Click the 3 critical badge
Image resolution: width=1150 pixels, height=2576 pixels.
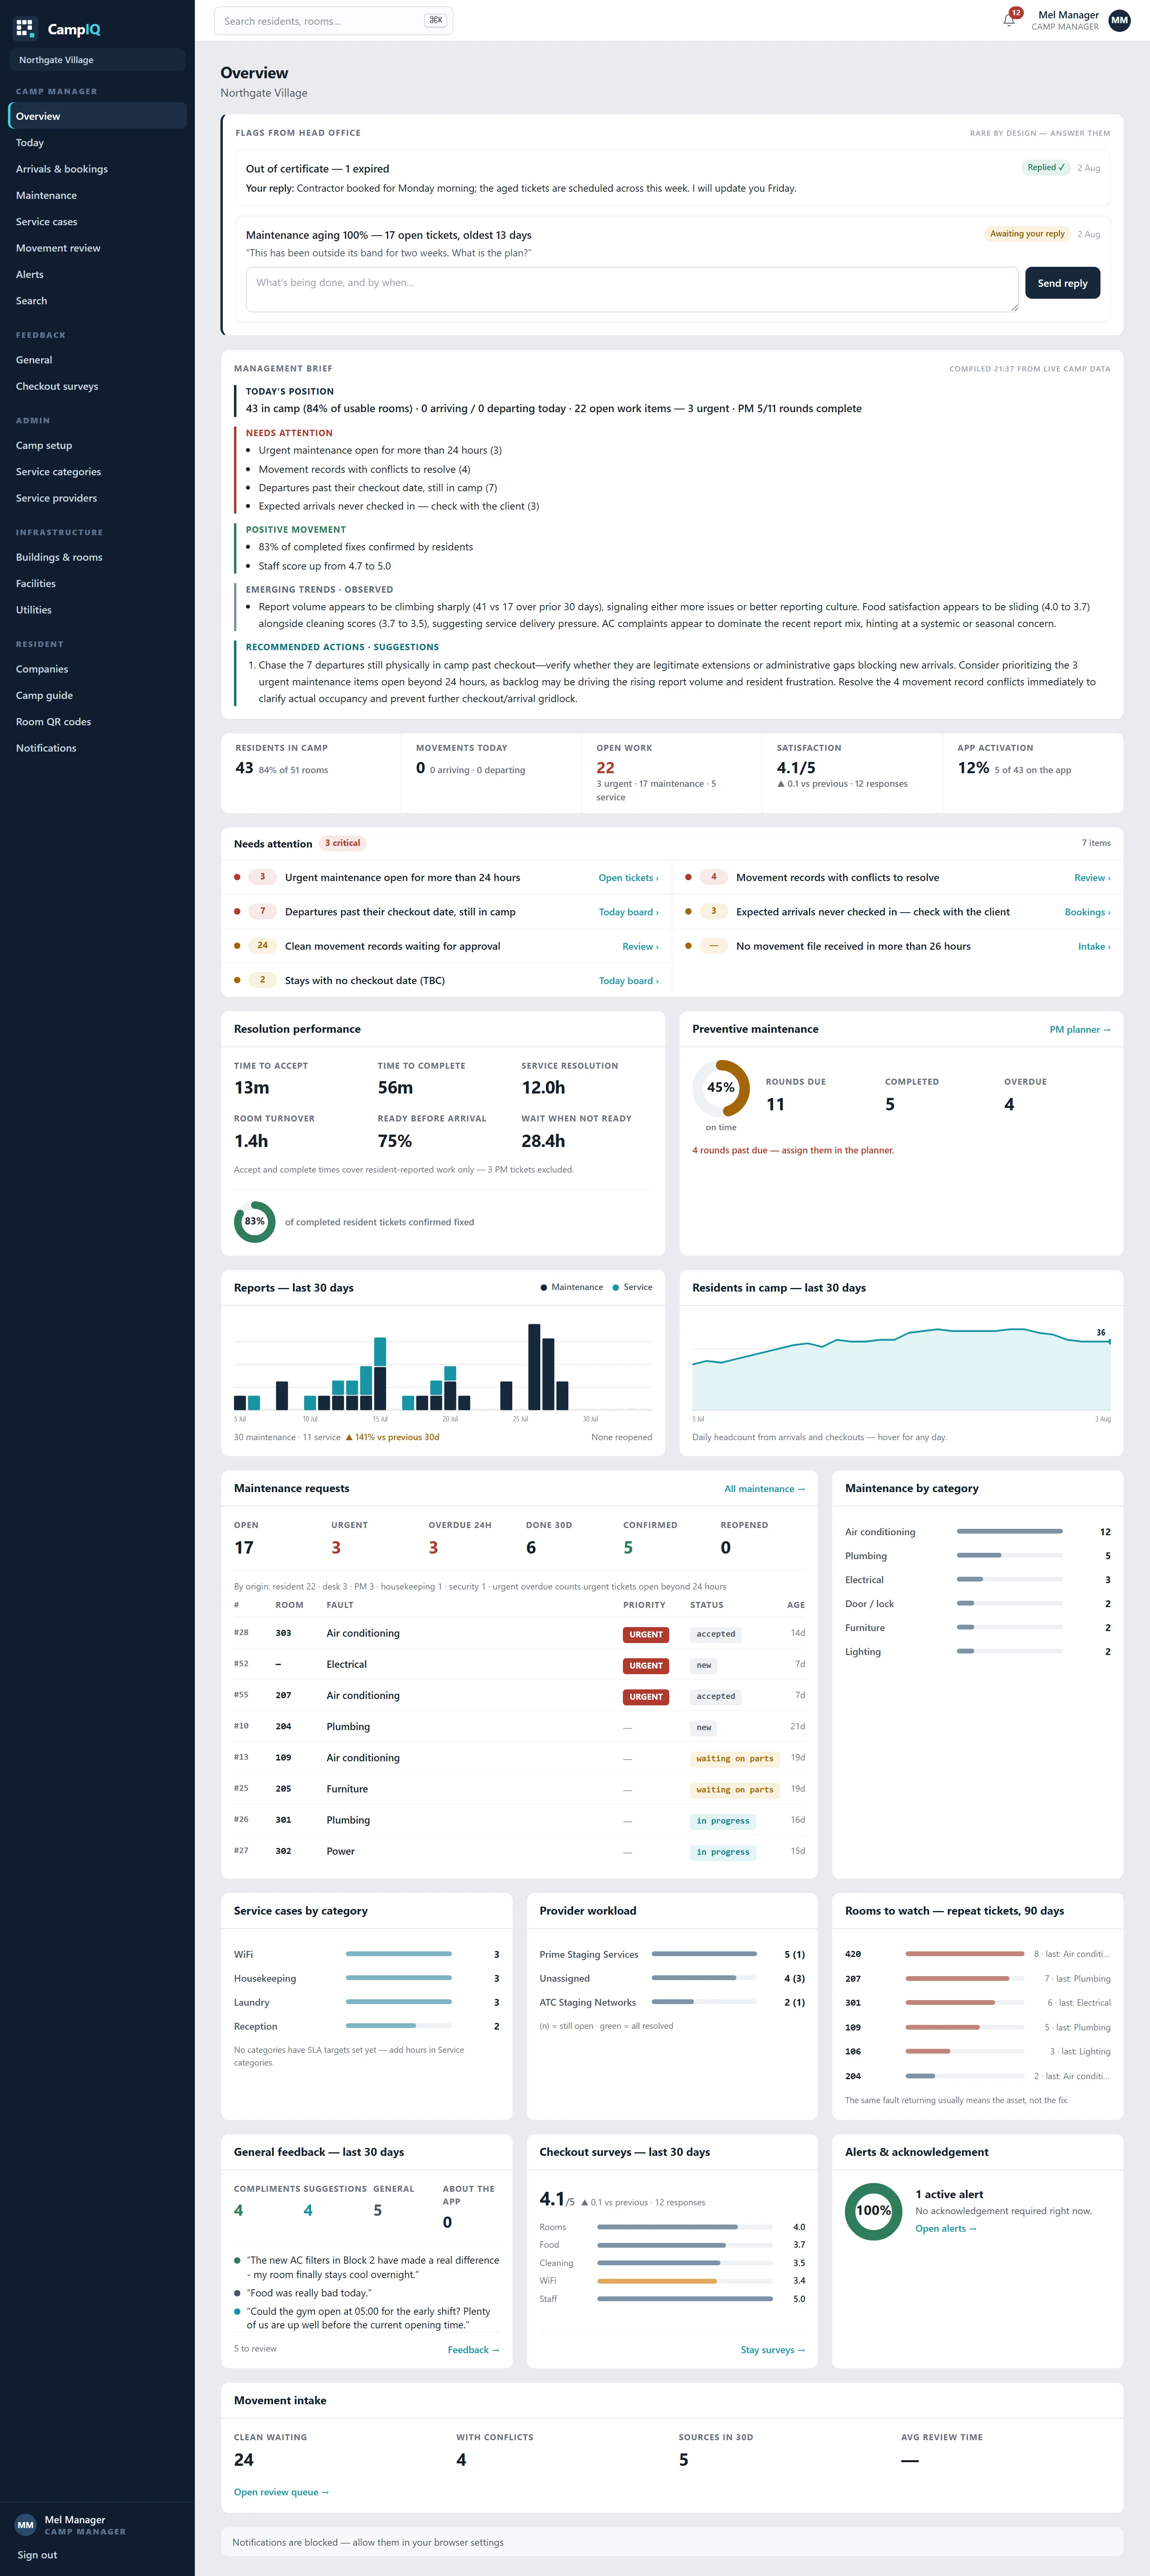(343, 843)
